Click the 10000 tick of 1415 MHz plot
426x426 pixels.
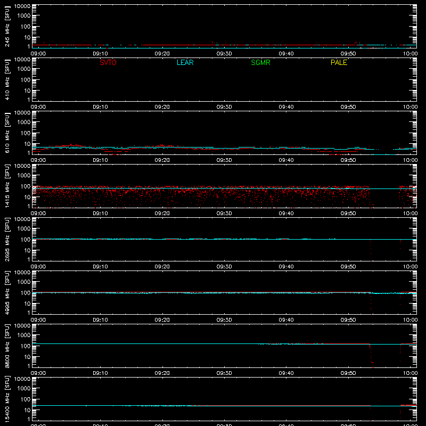[x=22, y=166]
